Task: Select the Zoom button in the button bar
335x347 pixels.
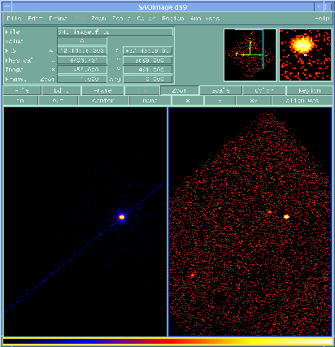Action: (180, 90)
